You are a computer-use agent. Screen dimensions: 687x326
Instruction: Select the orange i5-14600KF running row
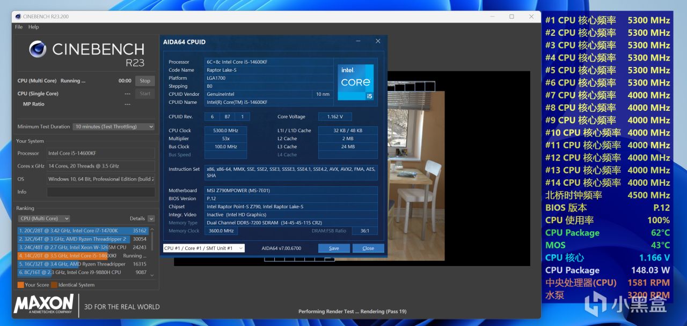(83, 256)
